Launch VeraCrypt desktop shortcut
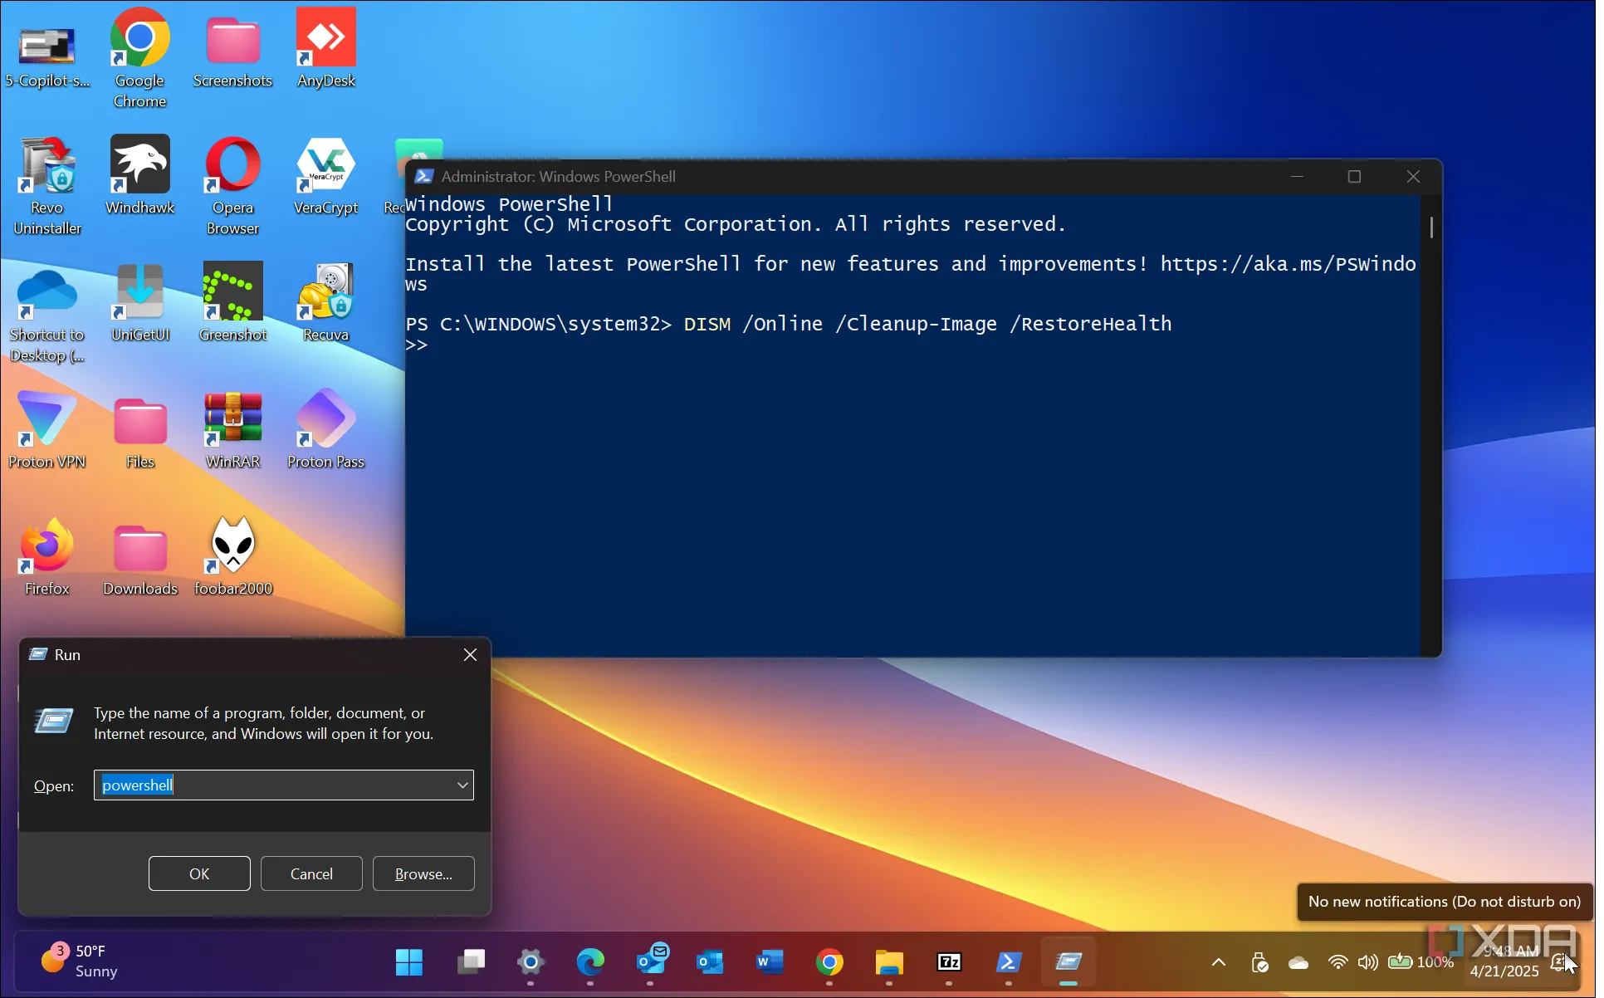This screenshot has width=1604, height=998. [x=325, y=176]
